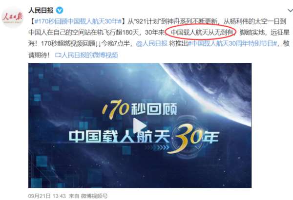The image size is (293, 200).
Task: Click the video camera icon before 人民日报的微博视频
Action: coord(58,55)
